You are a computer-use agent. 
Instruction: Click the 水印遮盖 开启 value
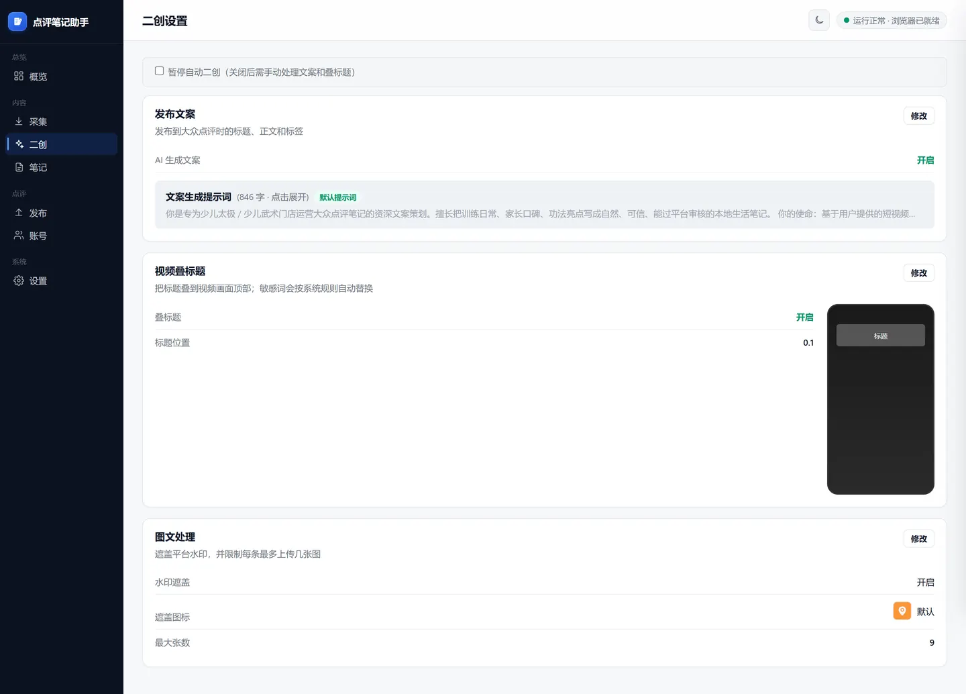pos(926,583)
